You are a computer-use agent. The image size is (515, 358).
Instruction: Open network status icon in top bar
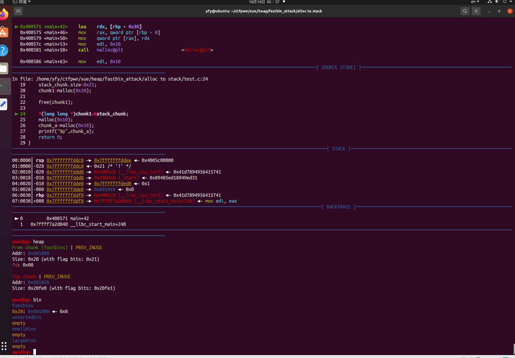pos(490,2)
